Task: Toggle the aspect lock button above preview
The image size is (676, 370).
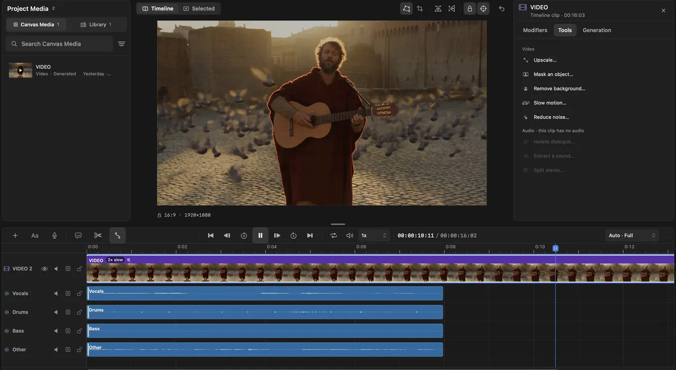Action: coord(470,8)
